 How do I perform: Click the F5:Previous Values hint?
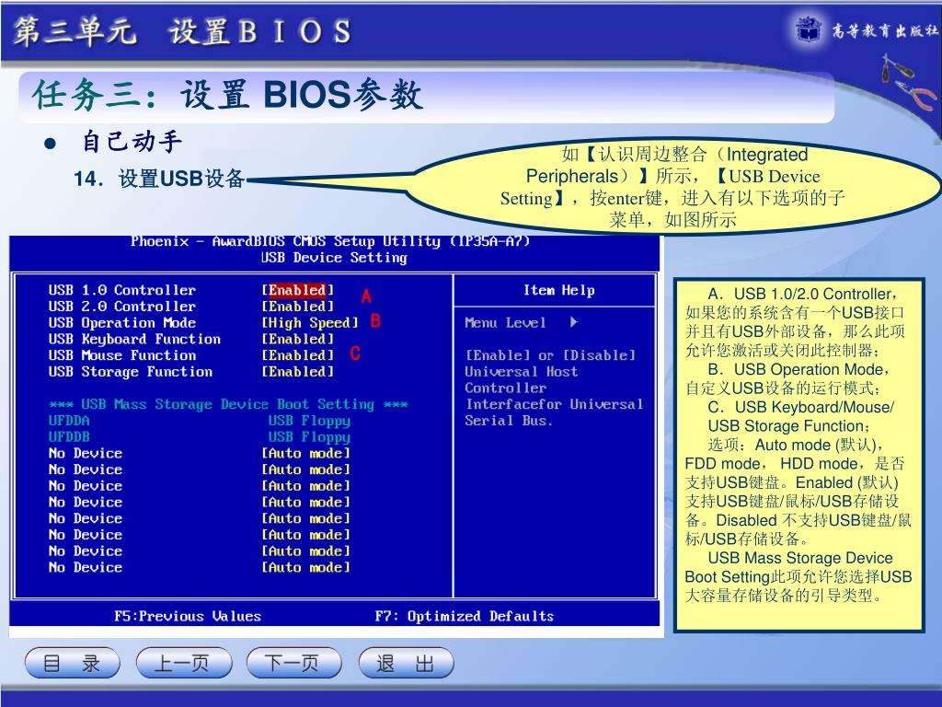pyautogui.click(x=188, y=616)
